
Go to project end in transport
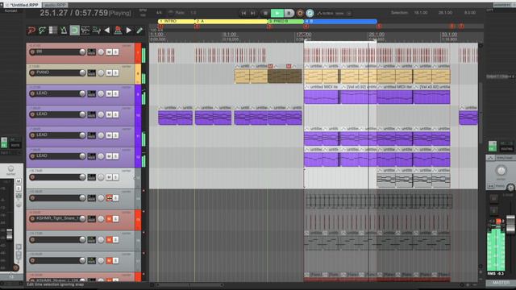(x=252, y=13)
